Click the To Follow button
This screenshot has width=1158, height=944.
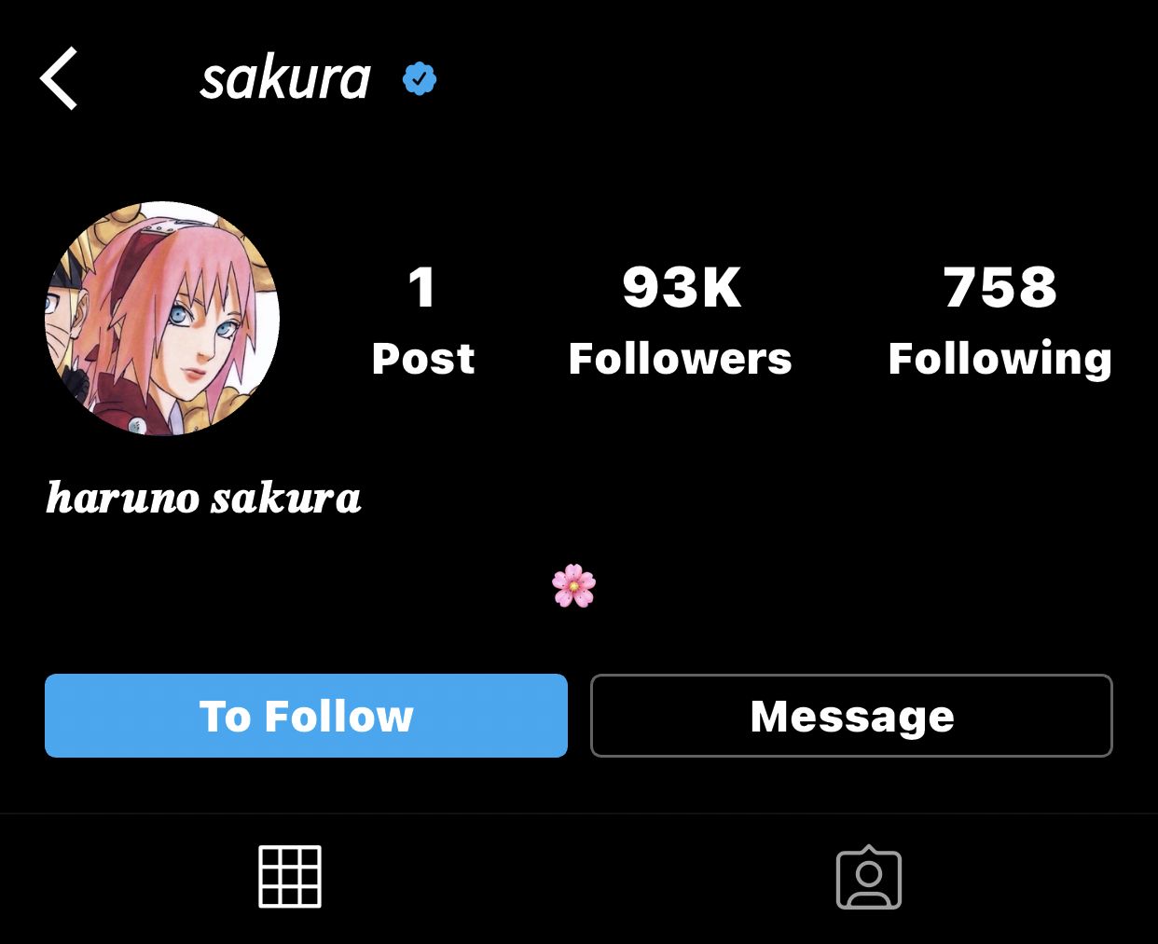(306, 716)
